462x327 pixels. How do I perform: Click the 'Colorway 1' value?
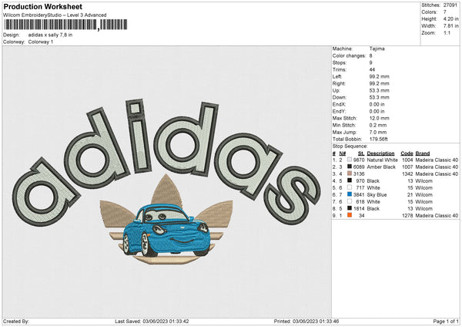tap(41, 42)
